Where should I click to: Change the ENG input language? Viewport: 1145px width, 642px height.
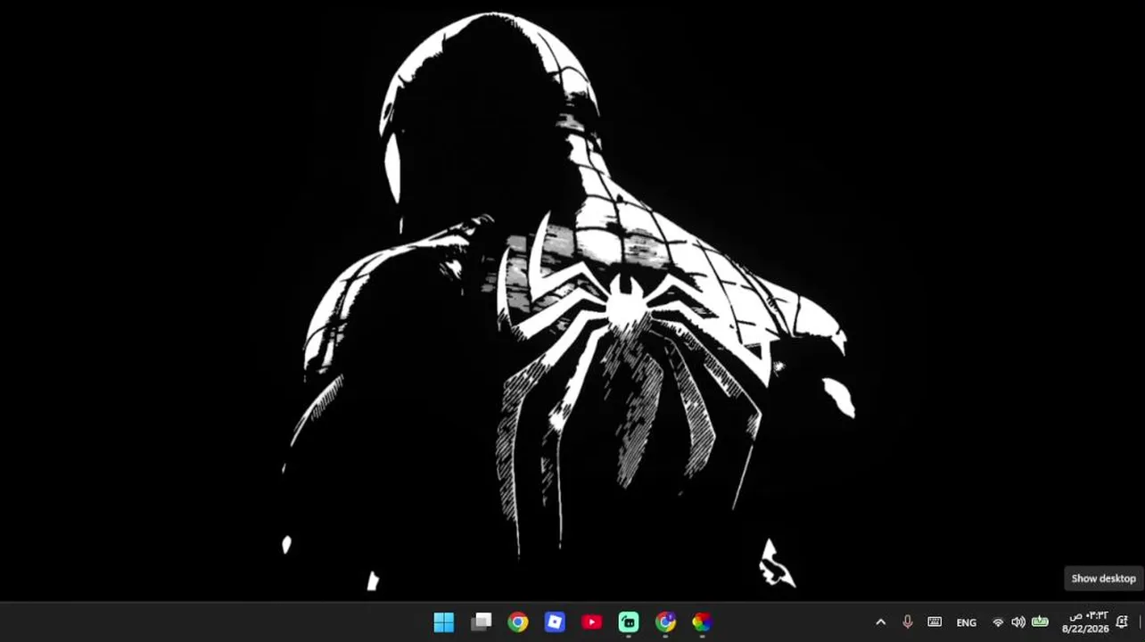966,622
